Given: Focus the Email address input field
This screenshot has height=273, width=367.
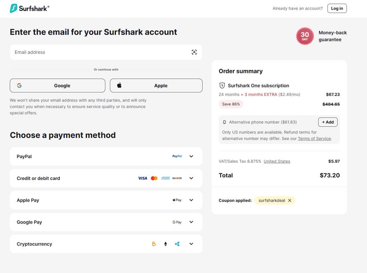Looking at the screenshot, I should [106, 52].
